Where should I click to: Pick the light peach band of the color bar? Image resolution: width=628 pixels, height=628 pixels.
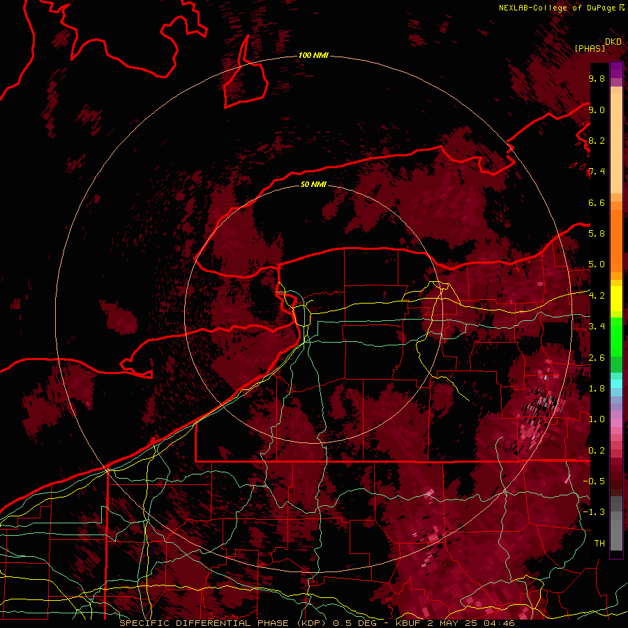point(616,143)
